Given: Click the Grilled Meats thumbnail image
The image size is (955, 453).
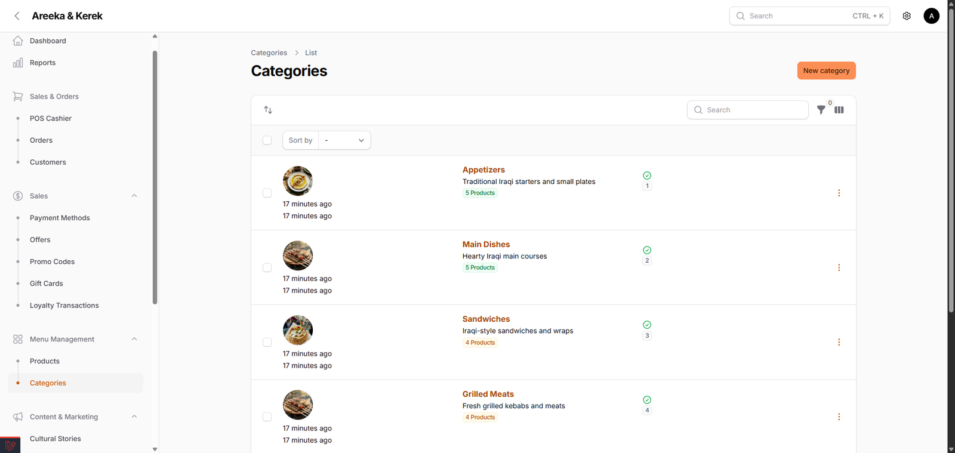Looking at the screenshot, I should pos(298,405).
